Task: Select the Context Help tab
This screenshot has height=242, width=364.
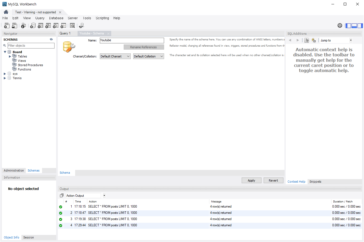Action: pos(296,182)
